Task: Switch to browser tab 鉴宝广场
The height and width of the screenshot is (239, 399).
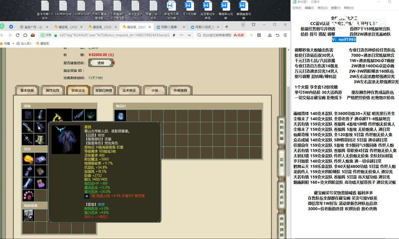Action: [34, 27]
